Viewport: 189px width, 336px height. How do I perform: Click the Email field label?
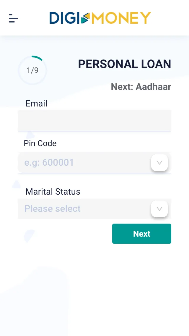tap(36, 104)
